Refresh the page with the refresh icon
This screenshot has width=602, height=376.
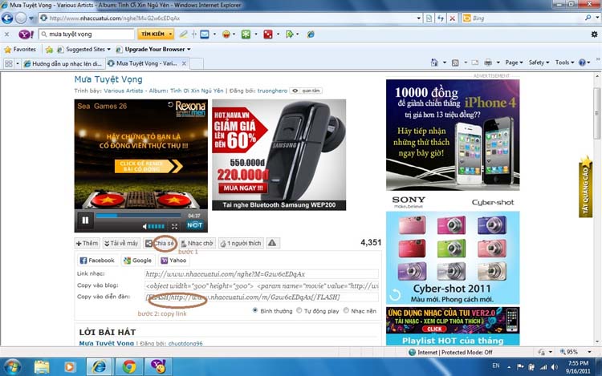441,18
